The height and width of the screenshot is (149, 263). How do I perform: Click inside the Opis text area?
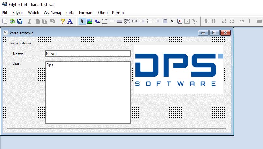tap(88, 93)
